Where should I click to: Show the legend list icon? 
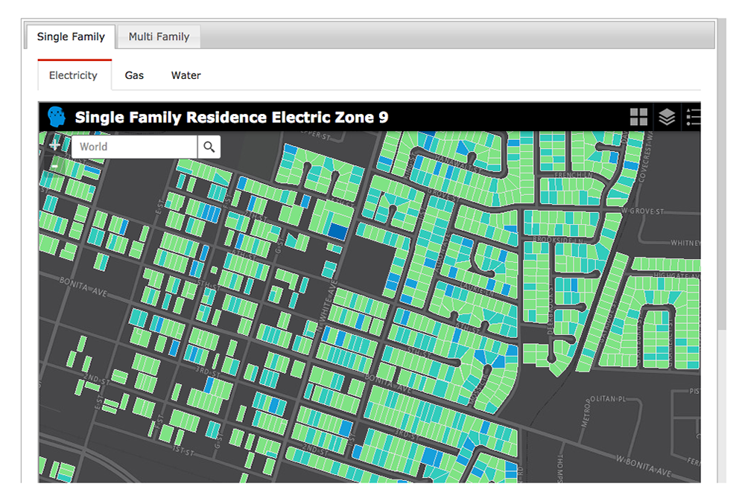click(693, 117)
